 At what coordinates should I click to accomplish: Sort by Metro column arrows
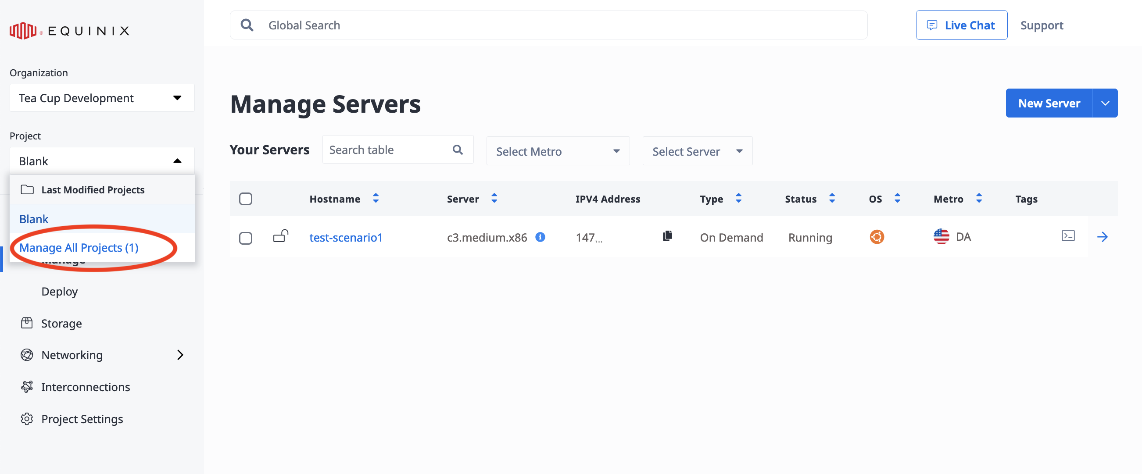pos(978,198)
